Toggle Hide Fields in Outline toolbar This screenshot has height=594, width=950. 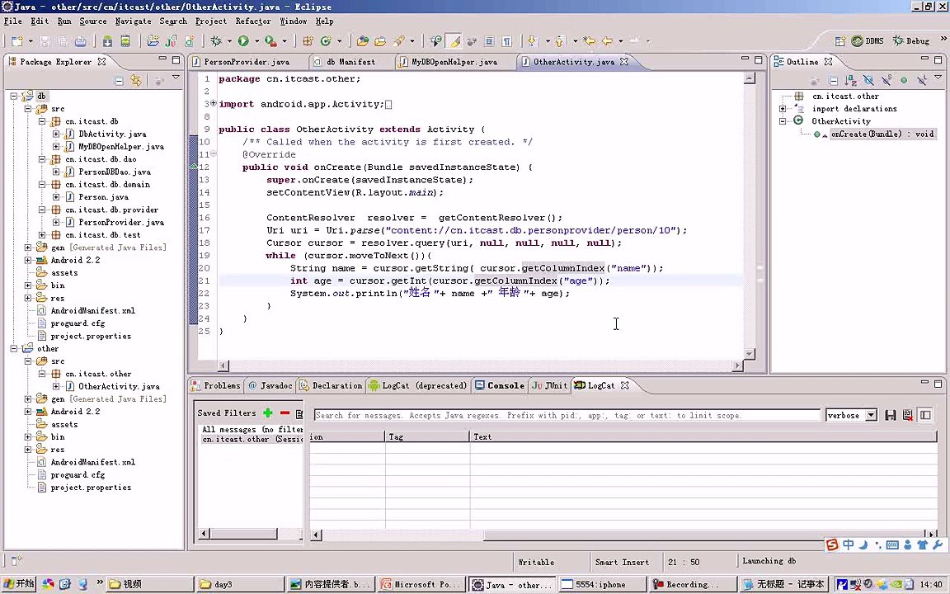(x=868, y=81)
